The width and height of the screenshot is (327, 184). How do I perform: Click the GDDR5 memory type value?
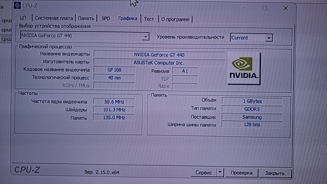(x=252, y=109)
